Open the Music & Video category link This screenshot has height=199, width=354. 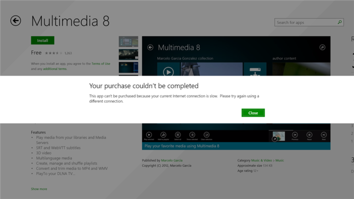(x=261, y=160)
